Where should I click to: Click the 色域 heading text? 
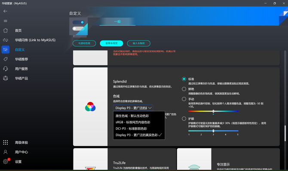point(116,96)
